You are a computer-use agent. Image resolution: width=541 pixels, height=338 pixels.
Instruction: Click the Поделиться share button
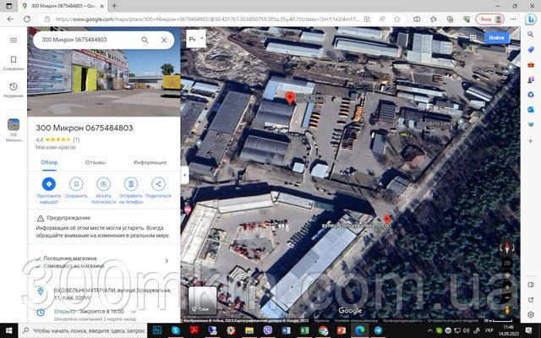pyautogui.click(x=158, y=188)
